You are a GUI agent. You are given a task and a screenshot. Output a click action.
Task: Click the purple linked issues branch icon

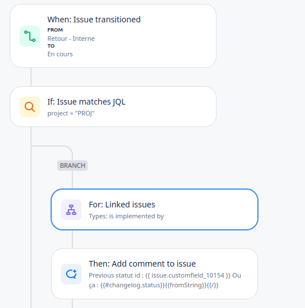pos(71,210)
